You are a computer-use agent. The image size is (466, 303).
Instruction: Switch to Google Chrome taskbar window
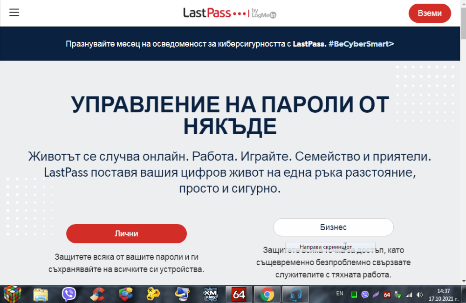[x=267, y=295]
